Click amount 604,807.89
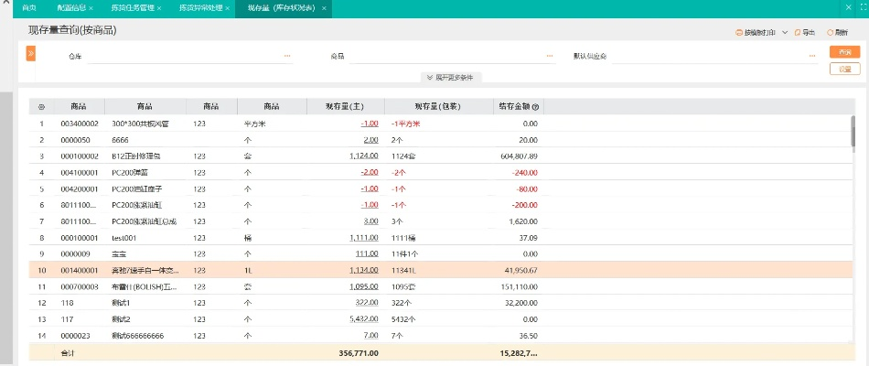869x366 pixels. click(519, 156)
